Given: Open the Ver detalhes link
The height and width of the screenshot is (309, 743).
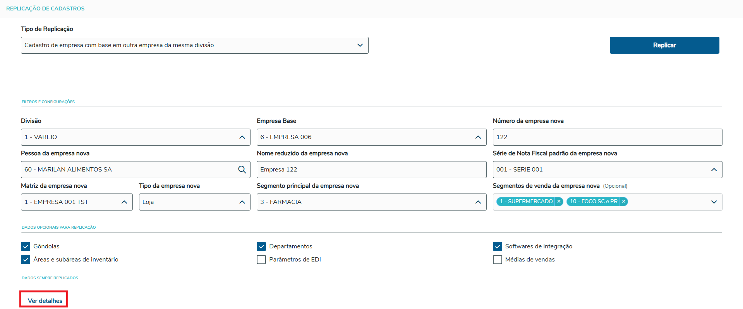Looking at the screenshot, I should click(45, 301).
